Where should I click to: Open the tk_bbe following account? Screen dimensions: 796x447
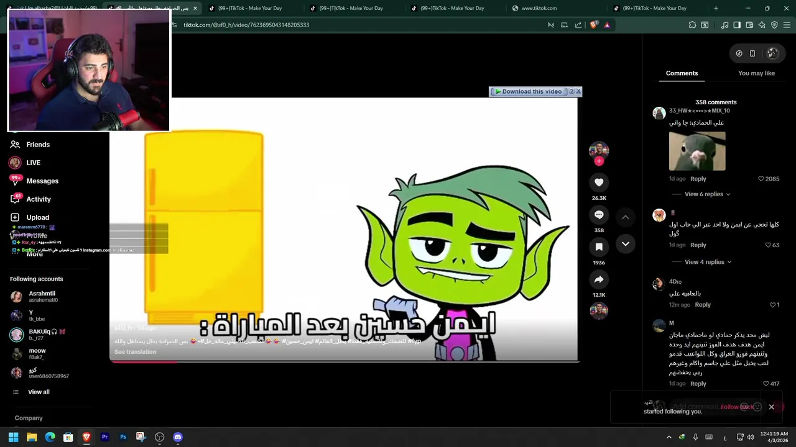37,315
